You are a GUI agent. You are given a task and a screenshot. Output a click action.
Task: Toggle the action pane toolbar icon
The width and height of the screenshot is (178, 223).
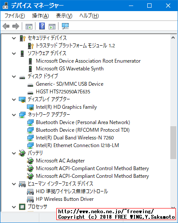tap(52, 26)
